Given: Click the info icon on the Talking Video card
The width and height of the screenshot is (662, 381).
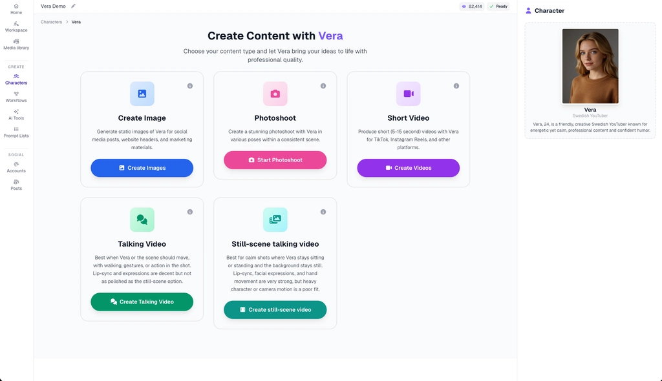Looking at the screenshot, I should (189, 211).
